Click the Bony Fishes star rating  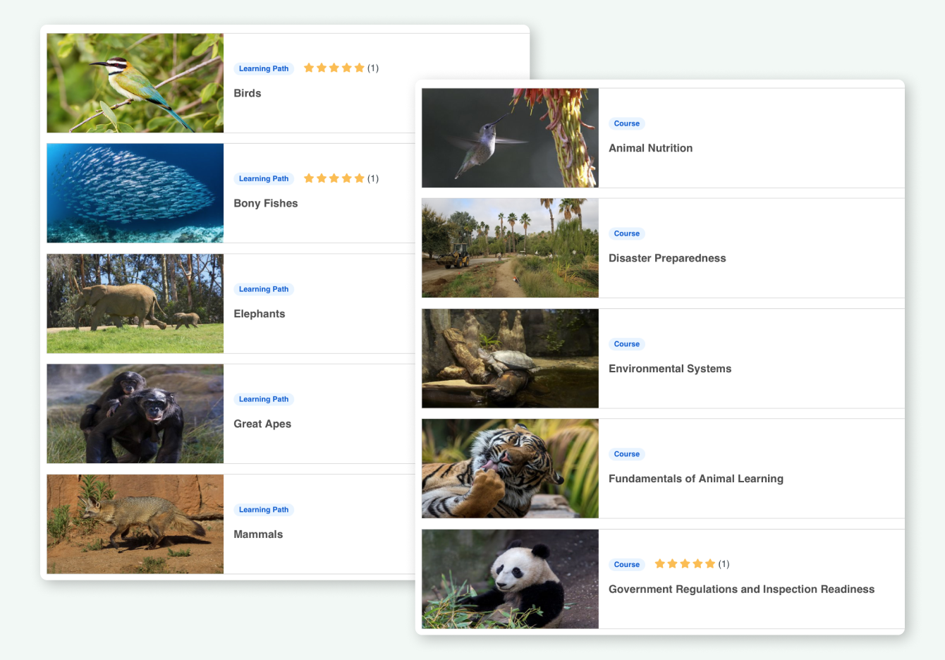(x=334, y=178)
